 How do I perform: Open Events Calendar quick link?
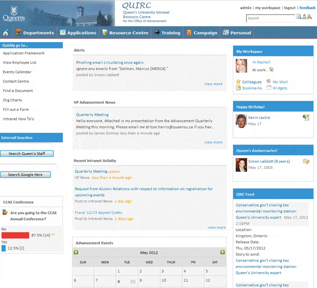coord(17,72)
